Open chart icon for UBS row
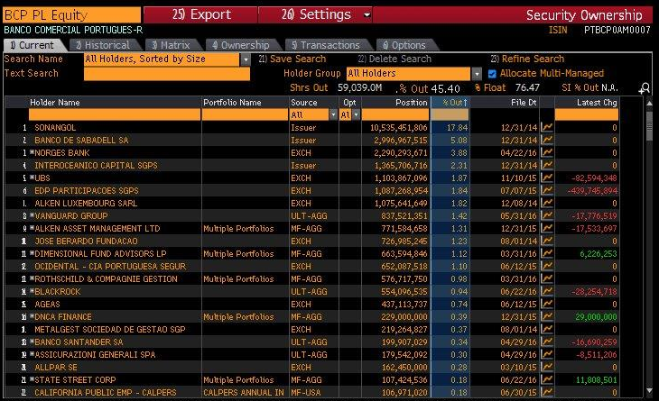The height and width of the screenshot is (401, 659). 547,178
